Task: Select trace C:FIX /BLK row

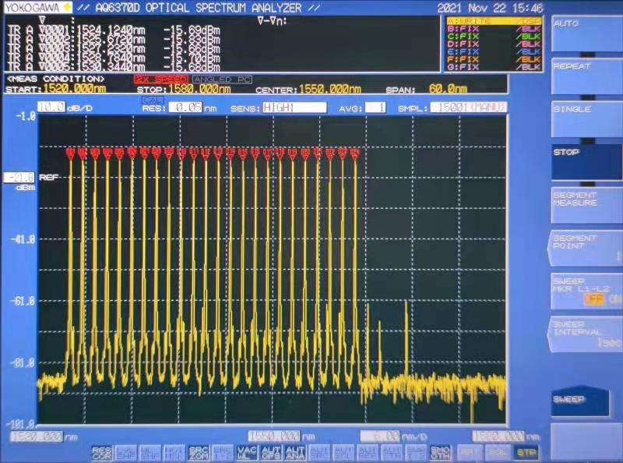Action: click(494, 36)
